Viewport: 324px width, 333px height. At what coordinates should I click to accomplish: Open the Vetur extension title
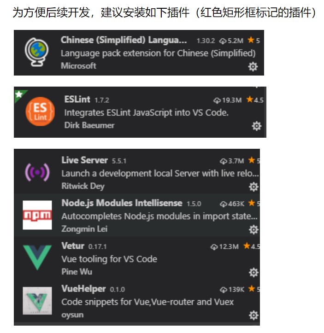[x=73, y=245]
